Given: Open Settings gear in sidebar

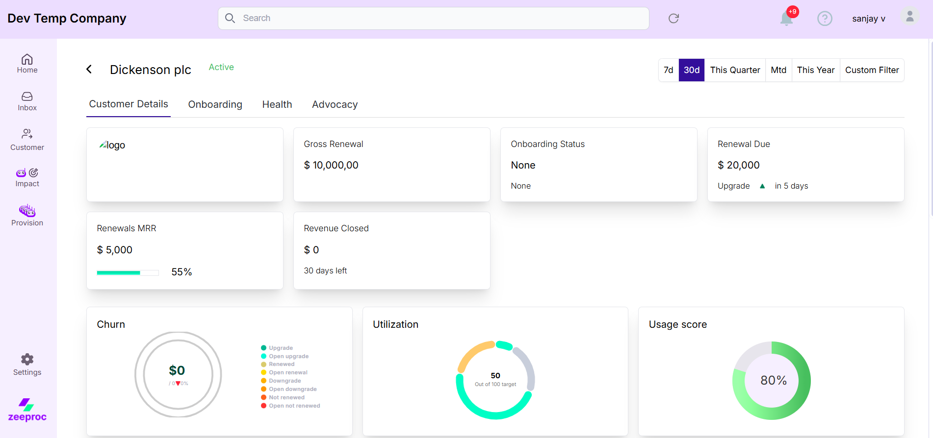Looking at the screenshot, I should [27, 365].
